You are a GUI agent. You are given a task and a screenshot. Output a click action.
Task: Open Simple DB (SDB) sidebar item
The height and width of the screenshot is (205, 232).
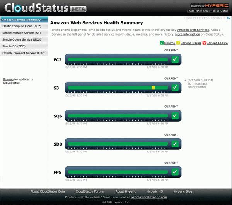pos(24,46)
